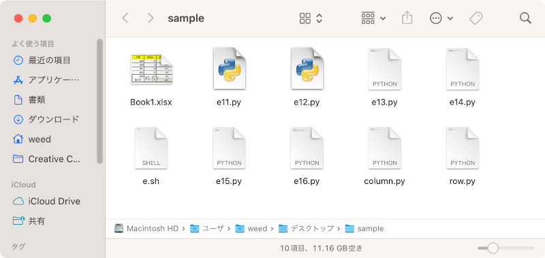Click sample folder in the path bar
This screenshot has height=258, width=545.
364,229
